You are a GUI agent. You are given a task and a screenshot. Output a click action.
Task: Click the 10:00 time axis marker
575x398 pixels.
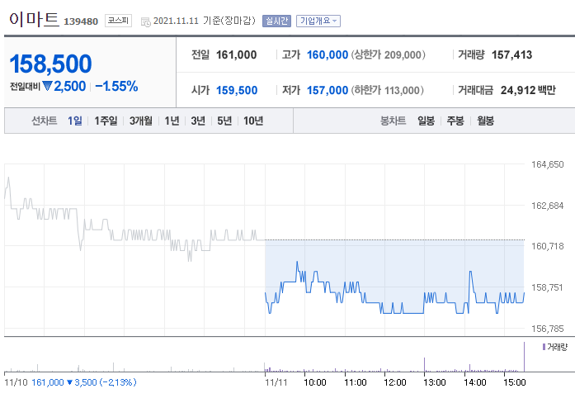click(x=315, y=382)
